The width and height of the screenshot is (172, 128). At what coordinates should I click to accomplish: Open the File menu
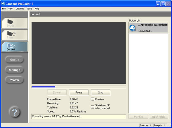4,9
